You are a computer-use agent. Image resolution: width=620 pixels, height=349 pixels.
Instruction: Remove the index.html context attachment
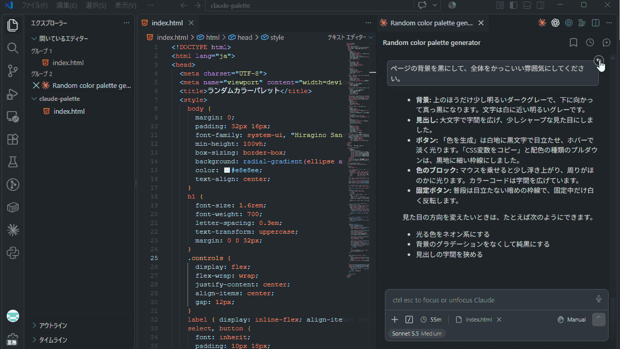click(x=499, y=320)
